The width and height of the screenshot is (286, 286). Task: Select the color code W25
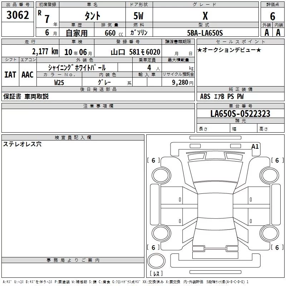pyautogui.click(x=59, y=82)
